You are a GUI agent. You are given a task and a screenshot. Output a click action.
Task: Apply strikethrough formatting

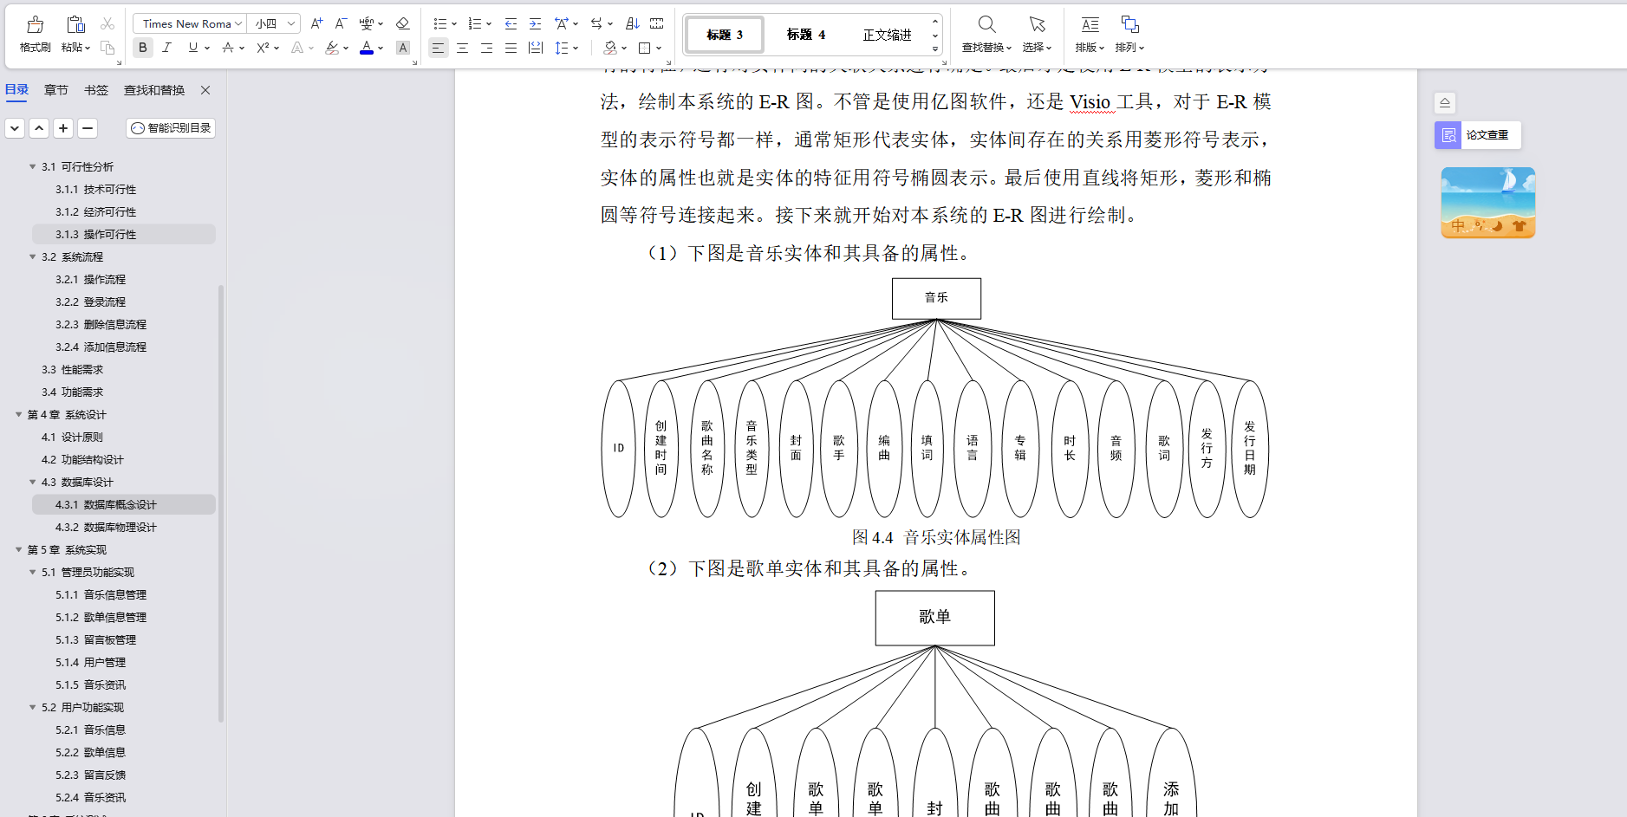click(x=228, y=48)
